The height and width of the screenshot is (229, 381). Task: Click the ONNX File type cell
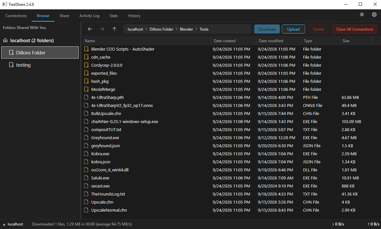click(312, 105)
